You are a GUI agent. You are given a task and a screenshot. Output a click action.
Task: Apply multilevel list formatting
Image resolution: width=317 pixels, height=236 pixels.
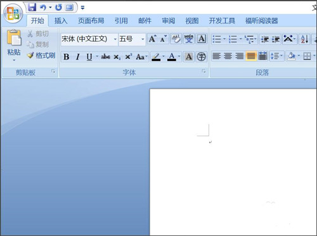pos(249,39)
